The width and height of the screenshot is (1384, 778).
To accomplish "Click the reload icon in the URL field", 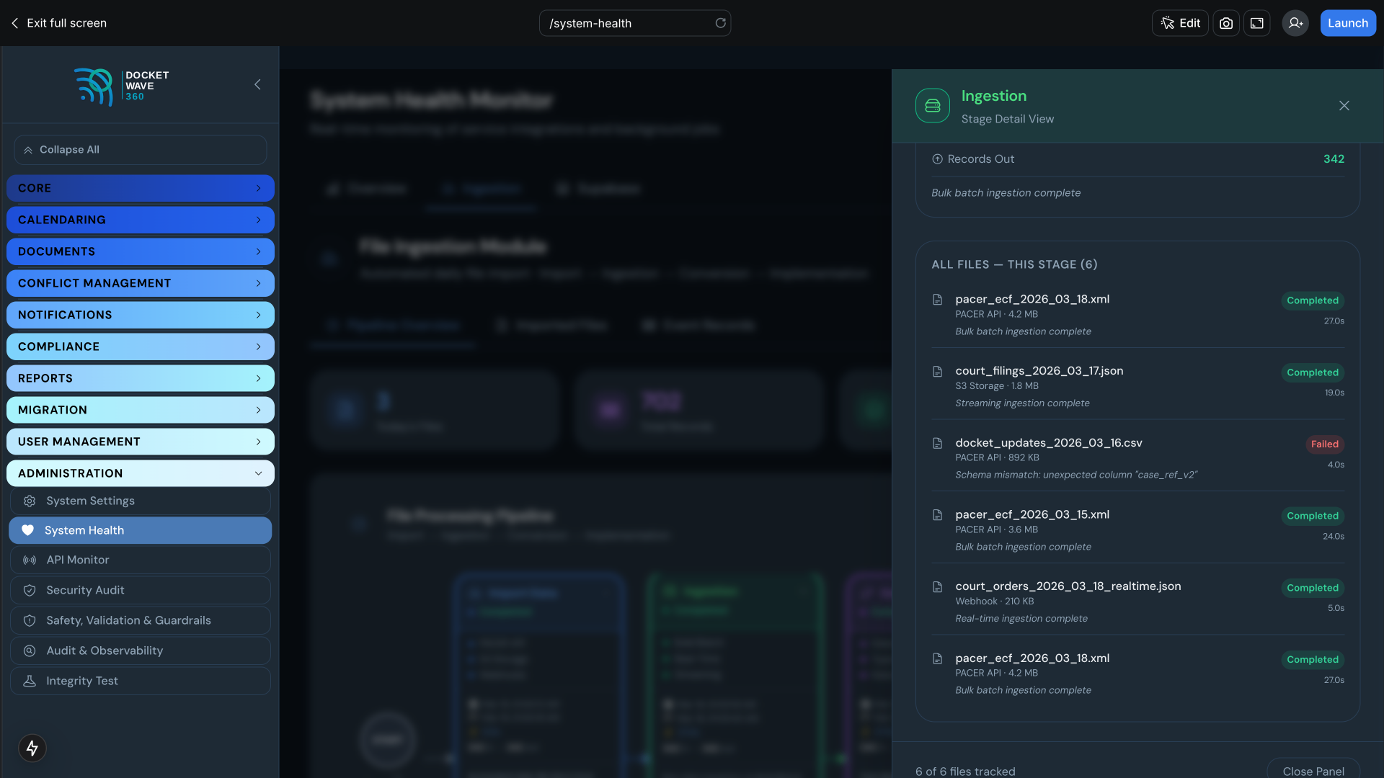I will [720, 23].
